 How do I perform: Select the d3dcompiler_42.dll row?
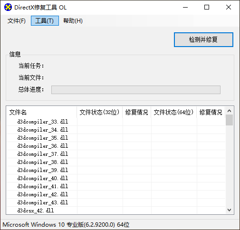[x=116, y=194]
